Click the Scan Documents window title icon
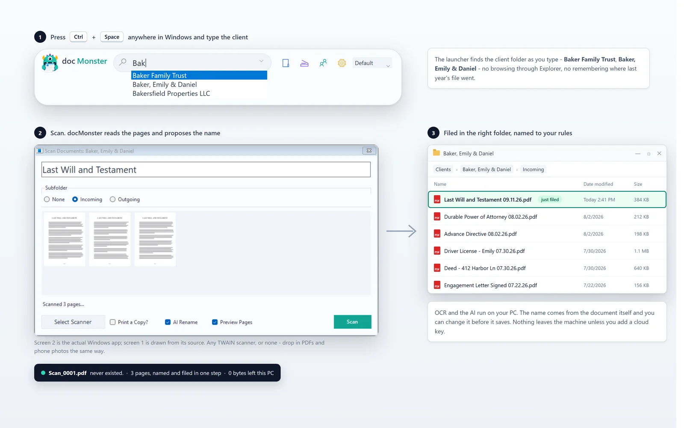Viewport: 684px width, 428px height. (x=40, y=151)
